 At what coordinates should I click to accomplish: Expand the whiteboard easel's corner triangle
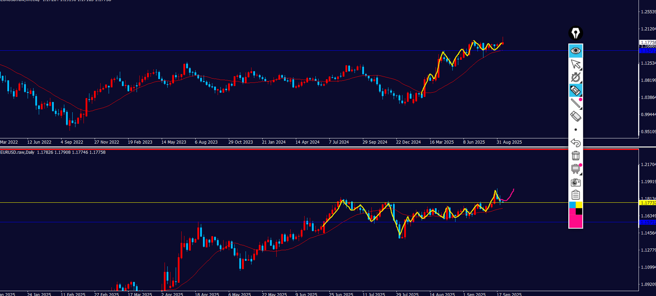coord(581,173)
